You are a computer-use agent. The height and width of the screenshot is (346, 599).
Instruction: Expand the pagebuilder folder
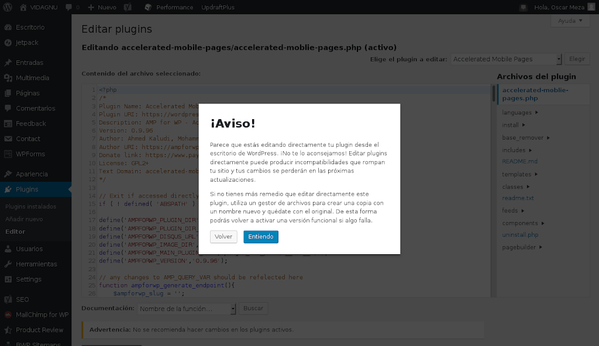click(522, 247)
